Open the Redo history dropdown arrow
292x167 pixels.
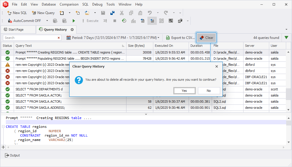click(174, 13)
